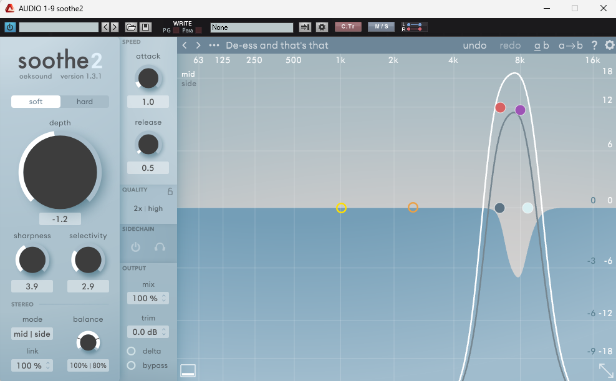Toggle the M/S host button

381,27
